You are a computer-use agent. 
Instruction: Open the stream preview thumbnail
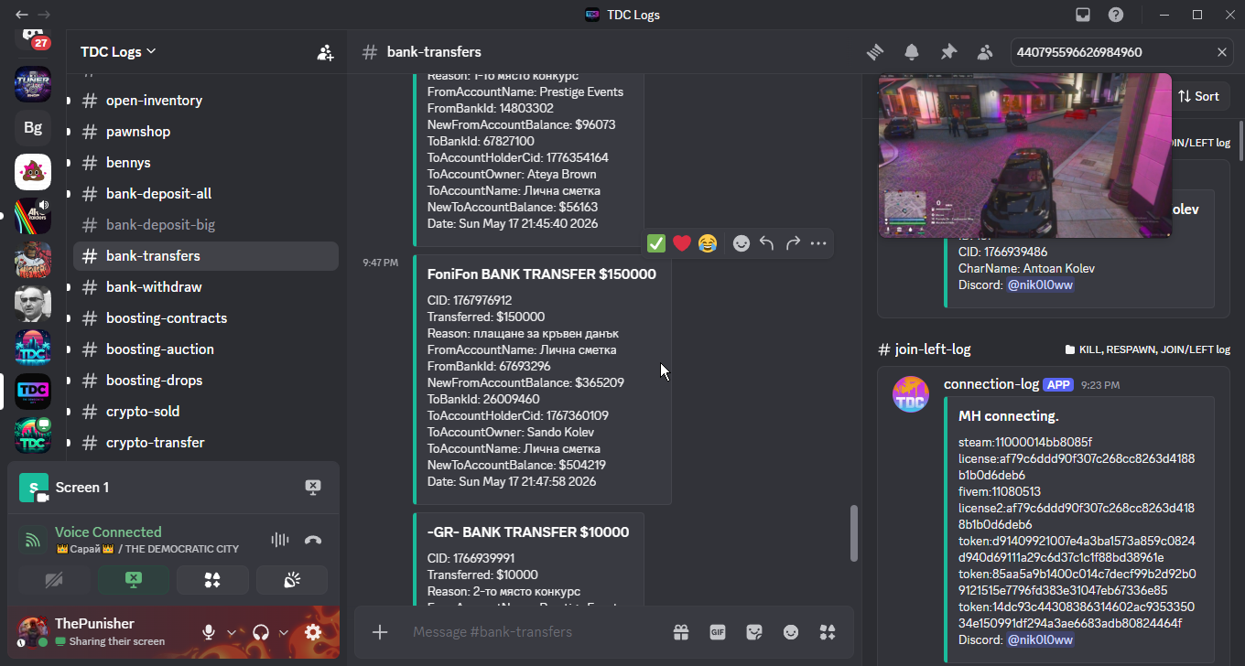pos(1025,155)
